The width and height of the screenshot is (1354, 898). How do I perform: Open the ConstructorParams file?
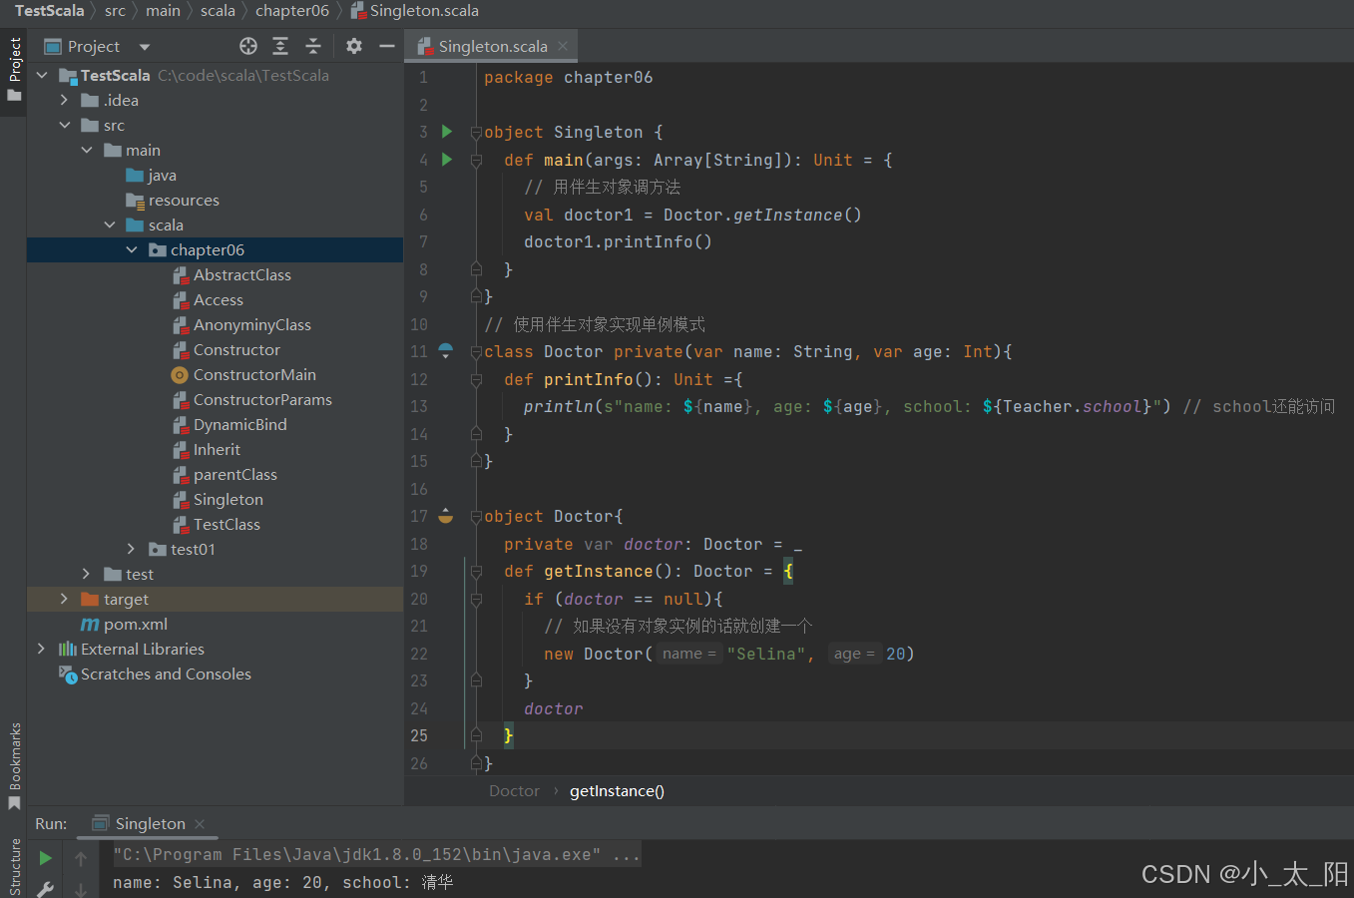[252, 400]
